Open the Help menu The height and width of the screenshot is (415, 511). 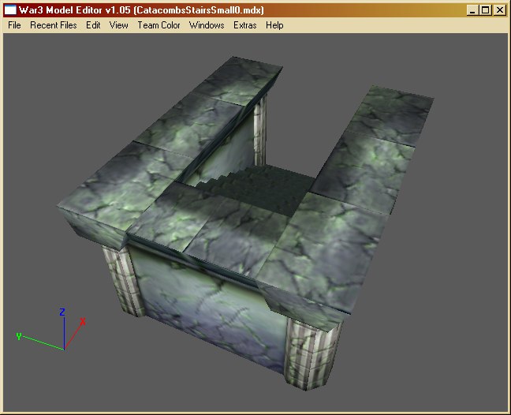coord(274,25)
